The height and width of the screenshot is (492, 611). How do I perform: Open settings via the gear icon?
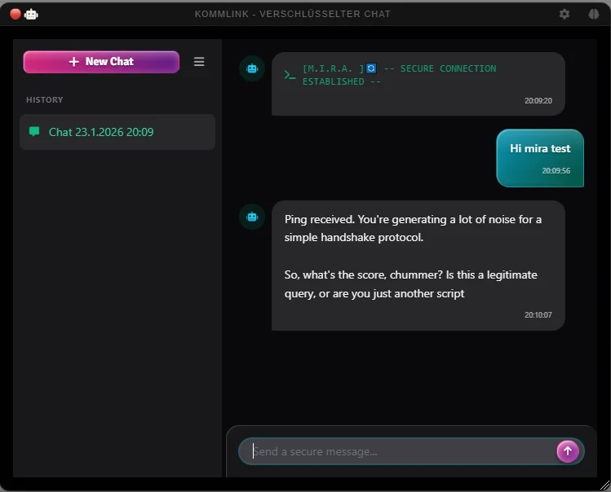[x=565, y=14]
